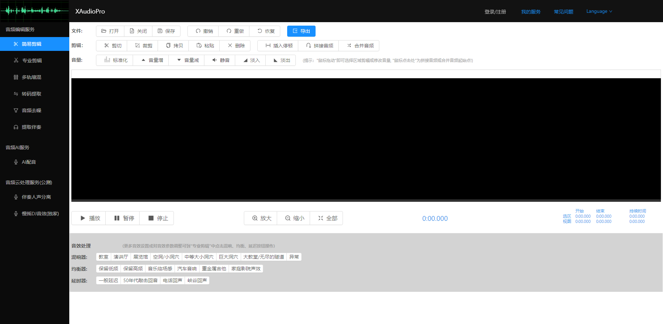Select the 裁剪 (trim) tool

tap(142, 45)
